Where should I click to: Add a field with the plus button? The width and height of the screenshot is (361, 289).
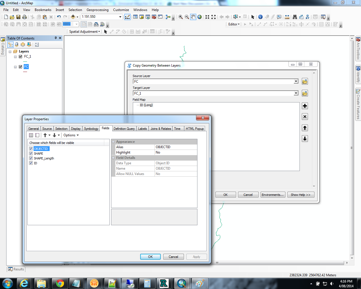[305, 106]
